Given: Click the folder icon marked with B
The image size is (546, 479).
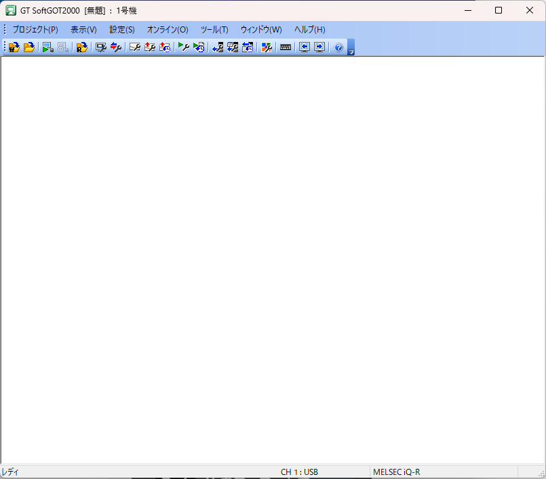Looking at the screenshot, I should pyautogui.click(x=81, y=47).
